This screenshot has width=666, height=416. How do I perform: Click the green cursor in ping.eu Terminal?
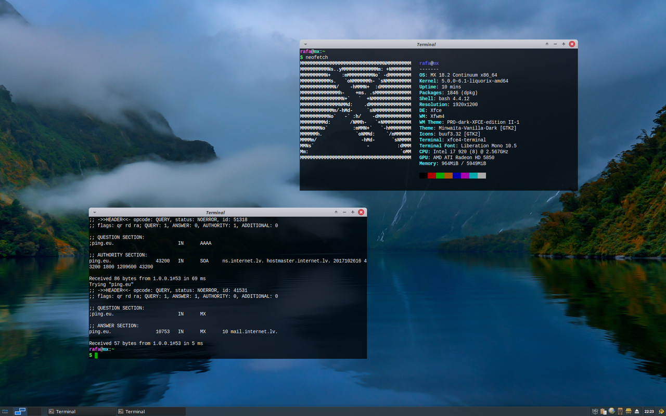pos(96,355)
